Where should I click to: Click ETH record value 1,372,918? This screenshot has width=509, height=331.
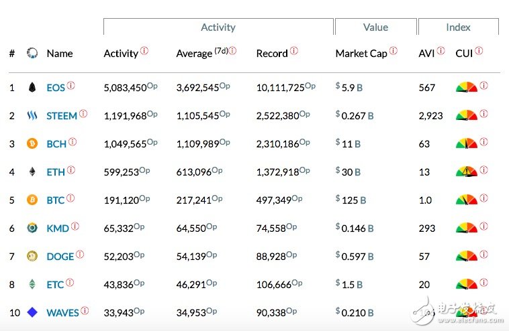277,172
